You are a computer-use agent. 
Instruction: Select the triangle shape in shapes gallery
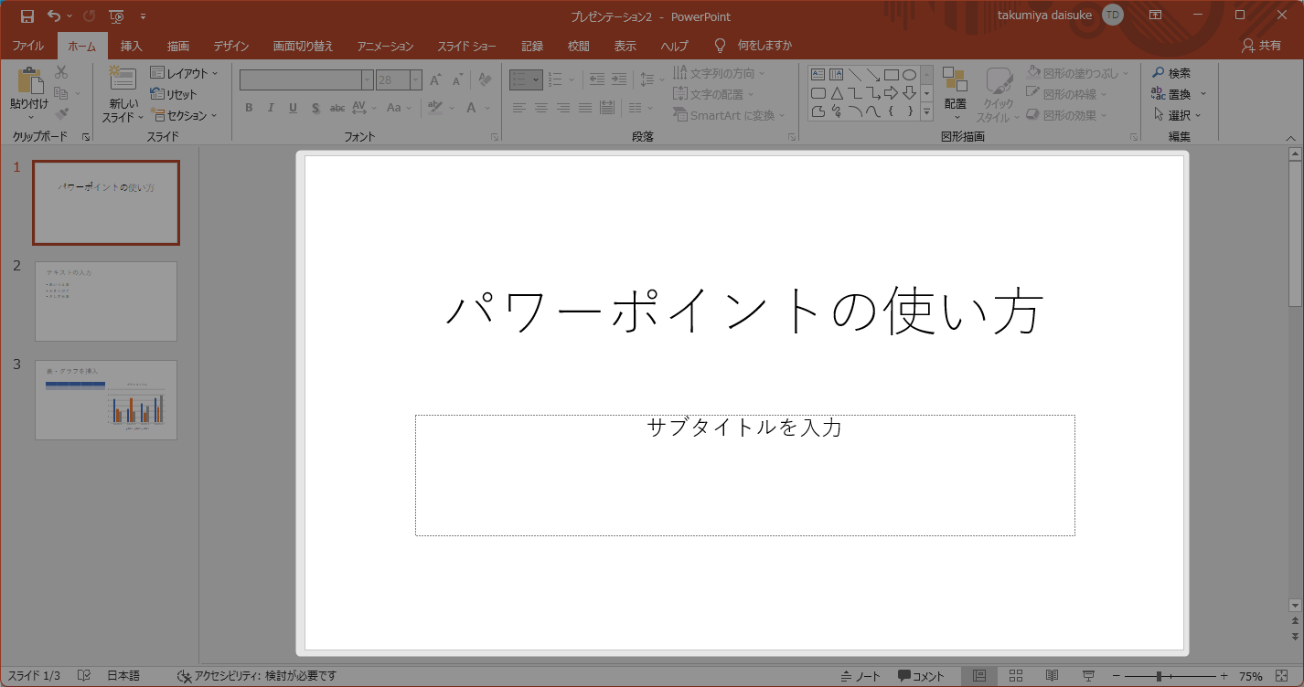tap(837, 93)
